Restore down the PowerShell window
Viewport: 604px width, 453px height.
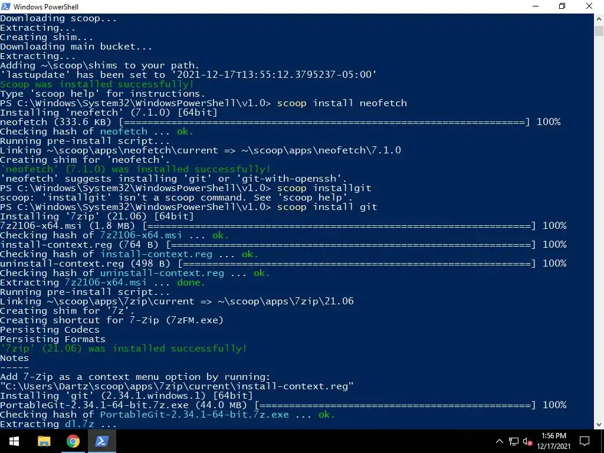point(562,6)
